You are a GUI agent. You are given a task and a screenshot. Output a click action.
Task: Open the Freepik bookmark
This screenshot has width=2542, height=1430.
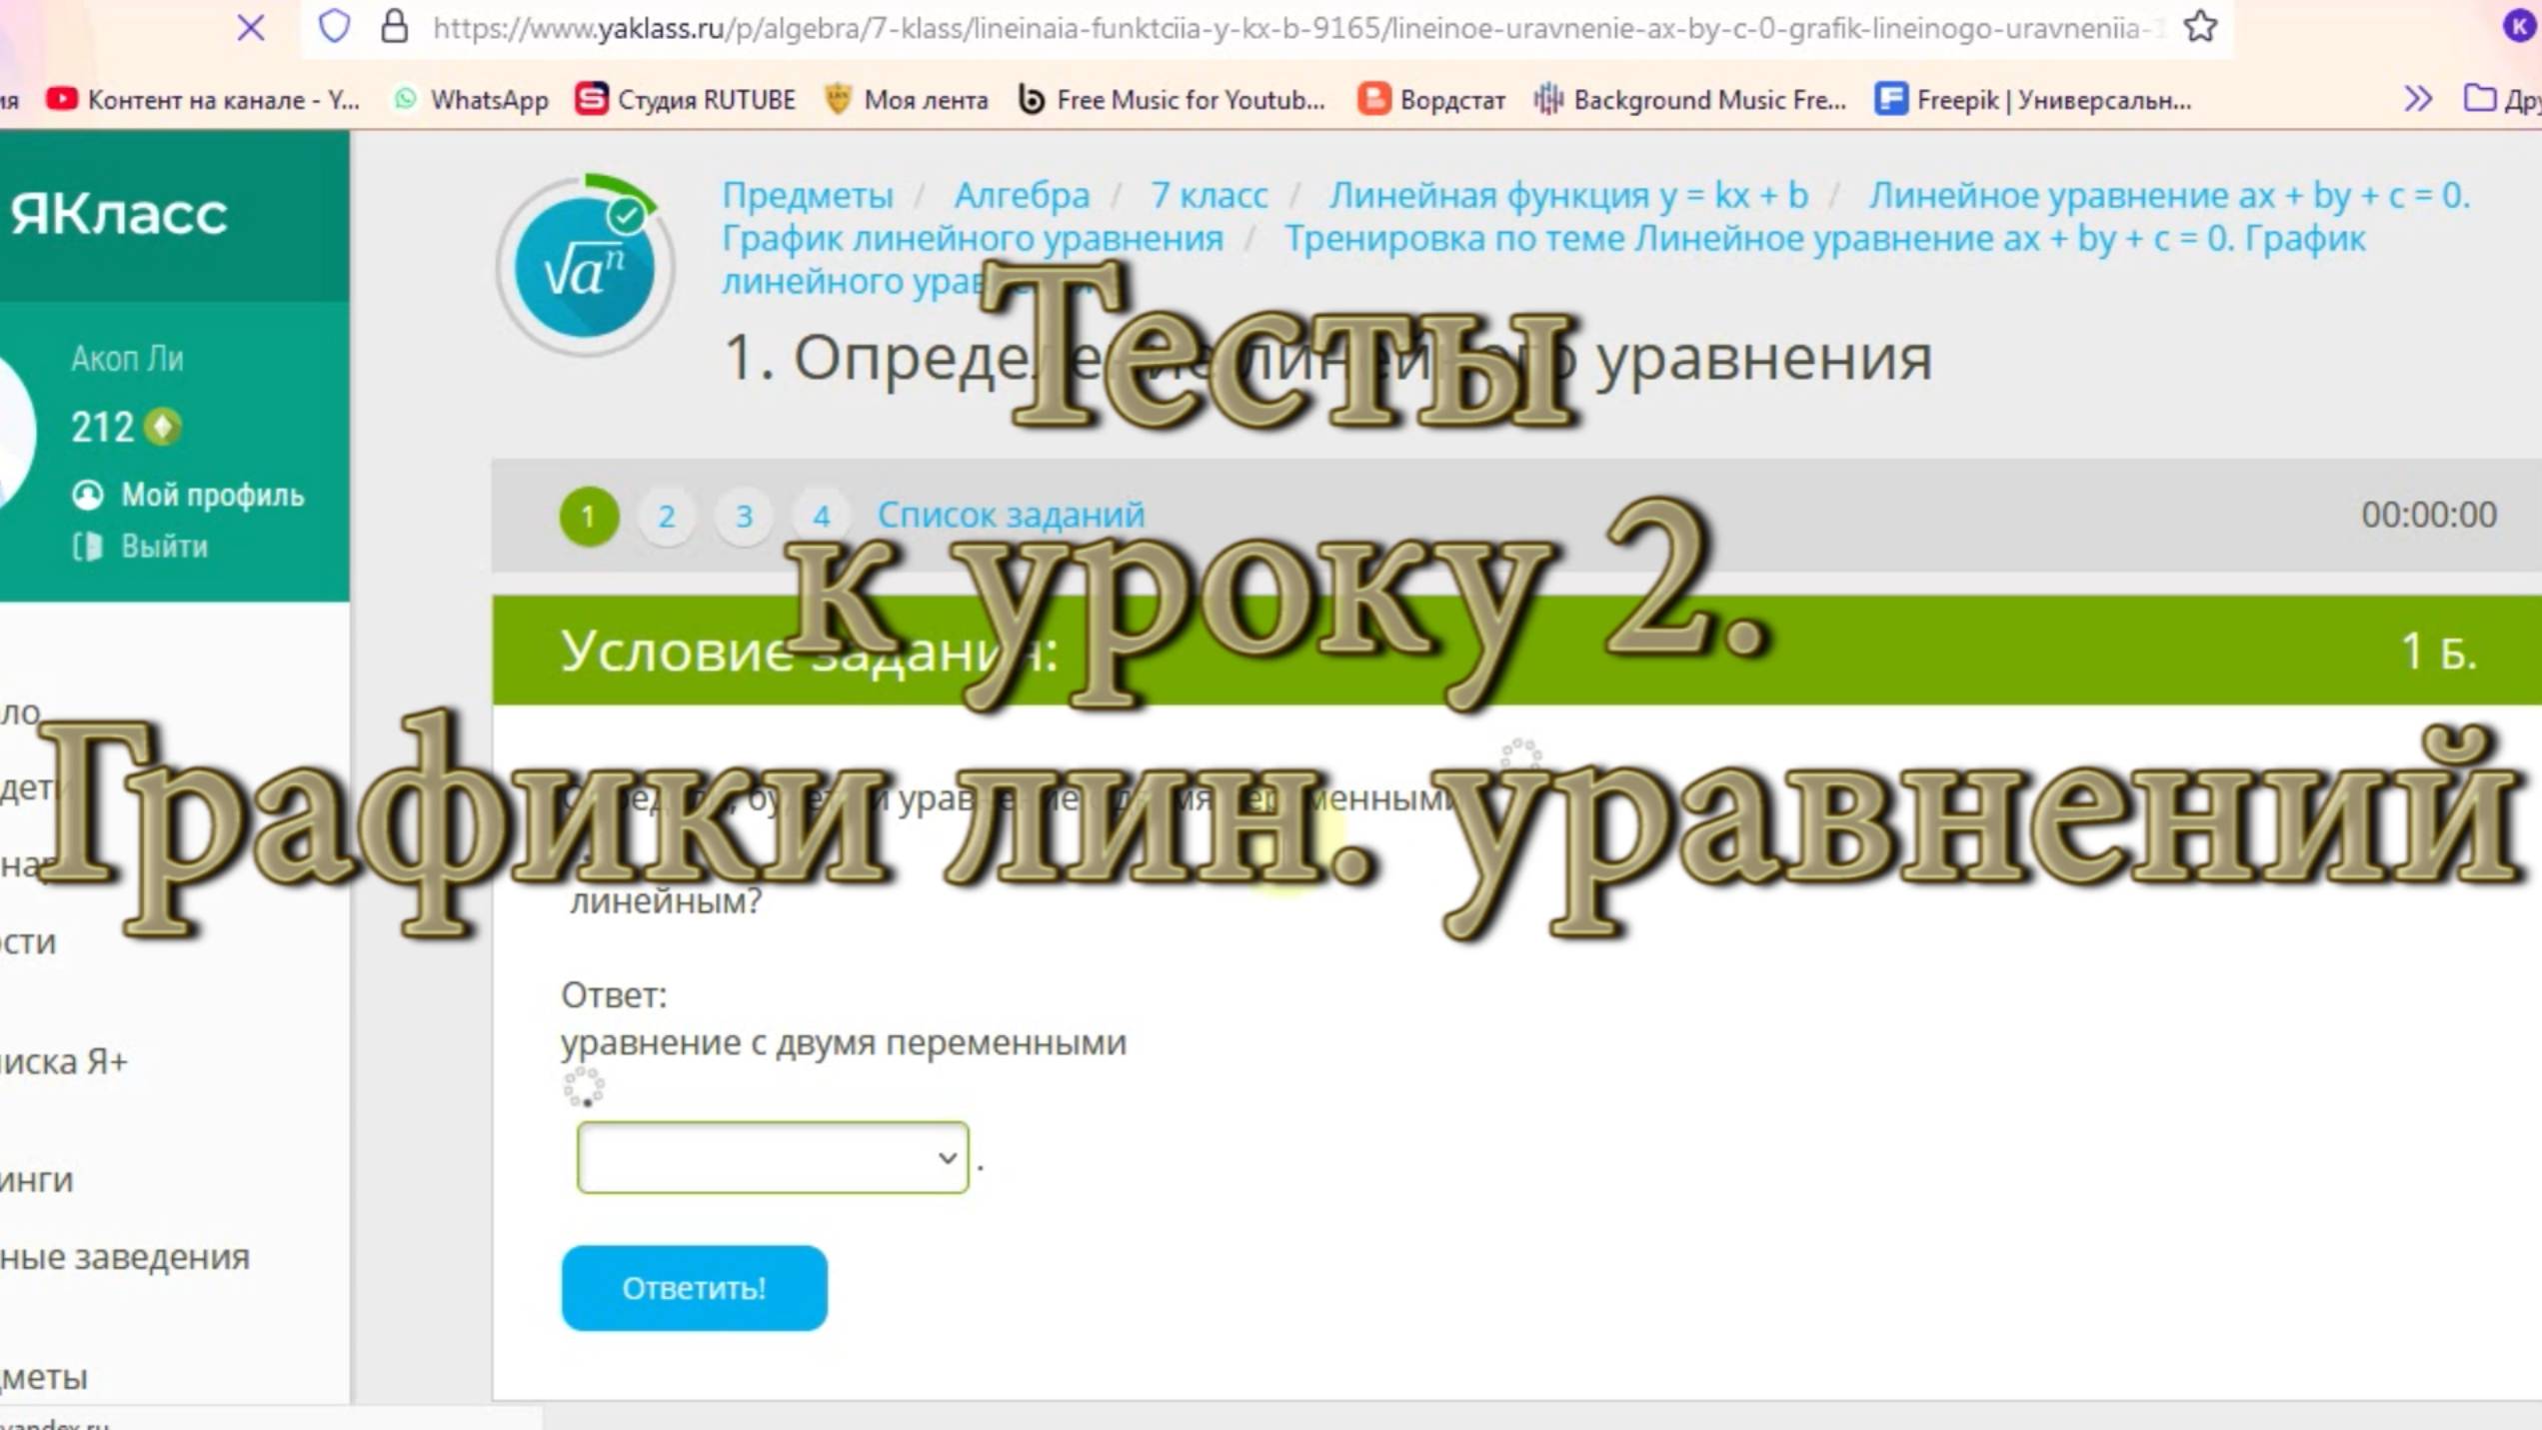[2034, 100]
